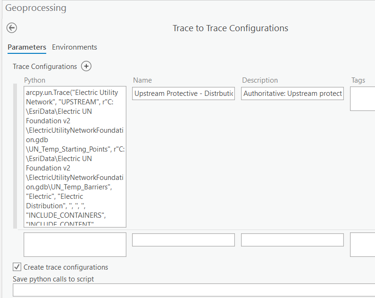
Task: Click the empty second-row Description field
Action: tap(292, 240)
